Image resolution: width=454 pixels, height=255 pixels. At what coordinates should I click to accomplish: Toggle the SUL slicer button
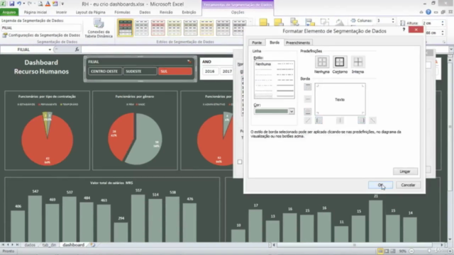click(175, 71)
